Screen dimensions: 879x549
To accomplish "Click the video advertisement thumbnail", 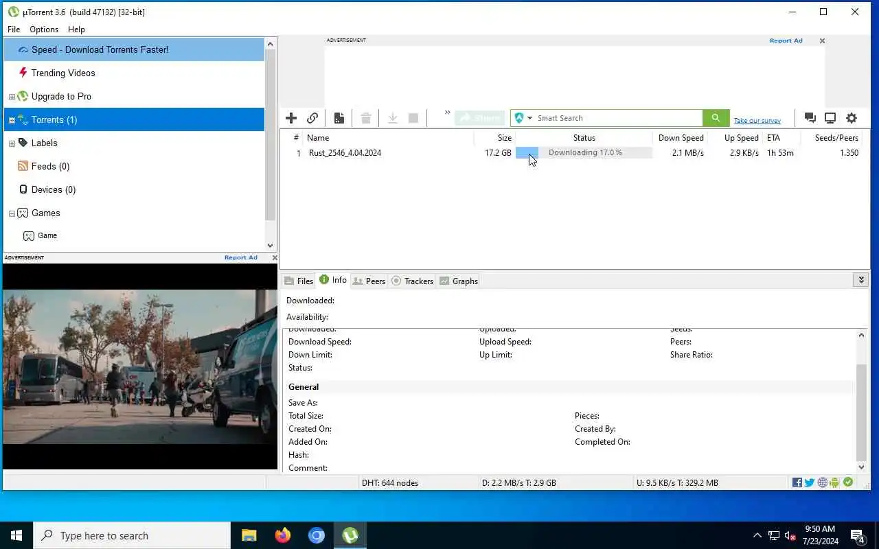I will [139, 366].
